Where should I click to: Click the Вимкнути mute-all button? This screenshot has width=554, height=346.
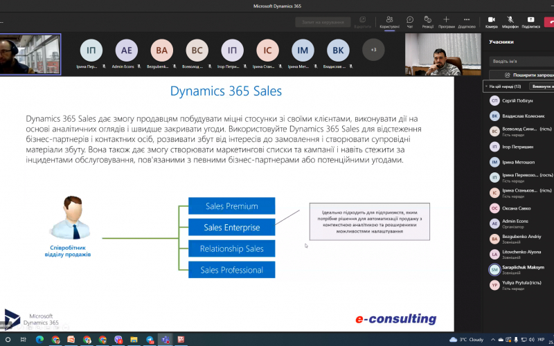(x=542, y=86)
